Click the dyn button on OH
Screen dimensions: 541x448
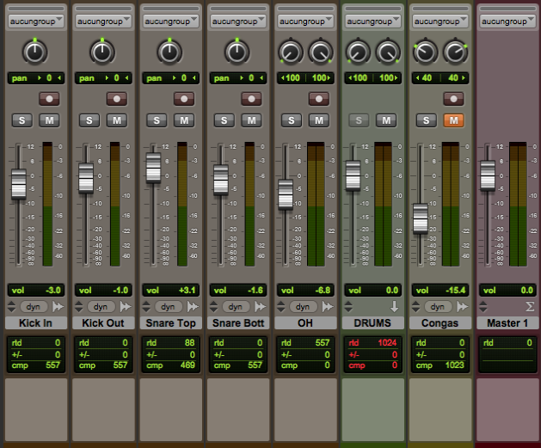point(303,306)
